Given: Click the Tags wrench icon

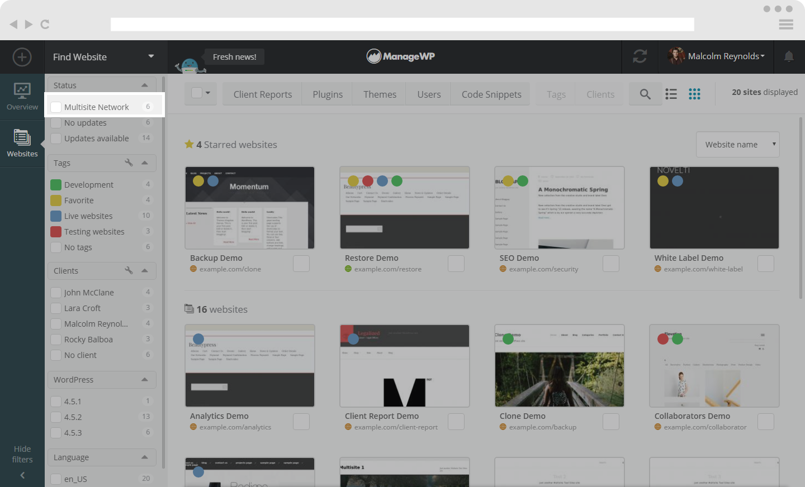Looking at the screenshot, I should point(129,163).
